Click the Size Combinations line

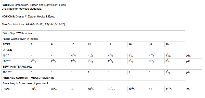[33, 24]
